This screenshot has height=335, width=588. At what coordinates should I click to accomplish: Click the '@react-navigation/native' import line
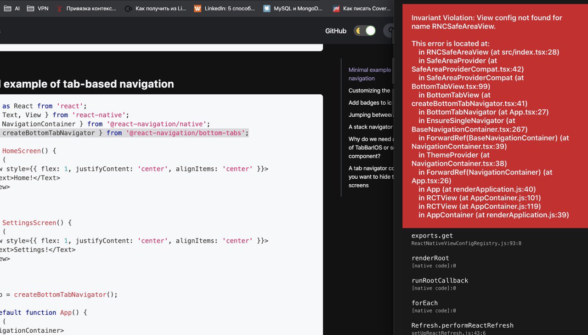[x=106, y=124]
